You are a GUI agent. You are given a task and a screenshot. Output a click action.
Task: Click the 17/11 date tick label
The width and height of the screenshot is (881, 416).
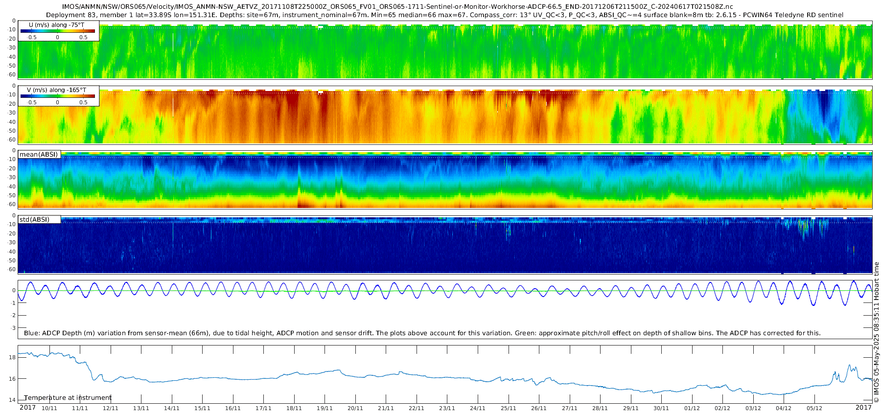[263, 408]
